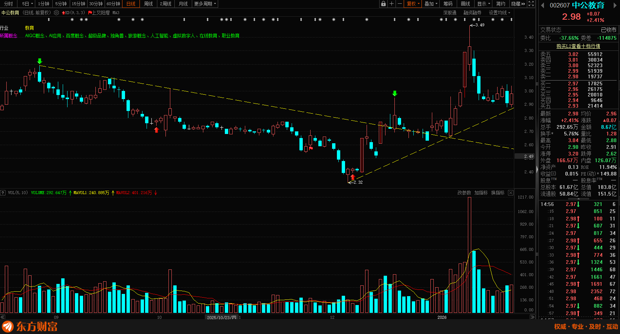Click the small red flag on the December candle

[x=311, y=148]
